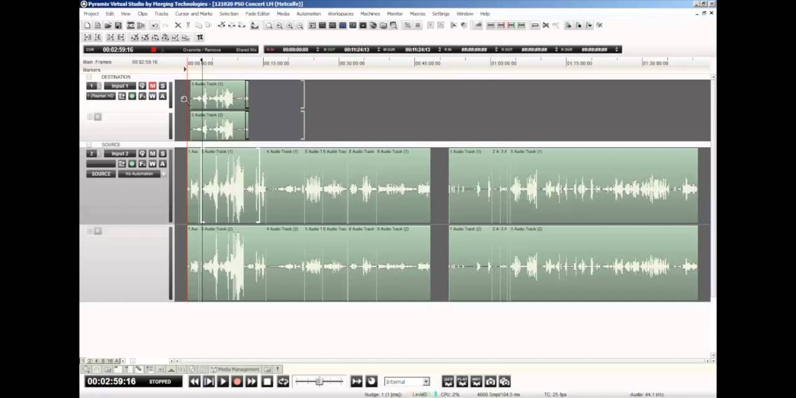Open the Automation menu
Viewport: 796px width, 398px height.
point(308,14)
